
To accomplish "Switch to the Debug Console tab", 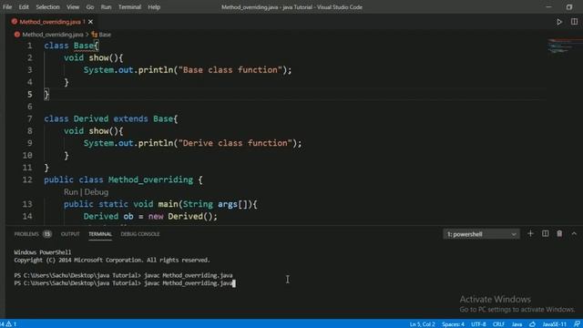I will (140, 234).
